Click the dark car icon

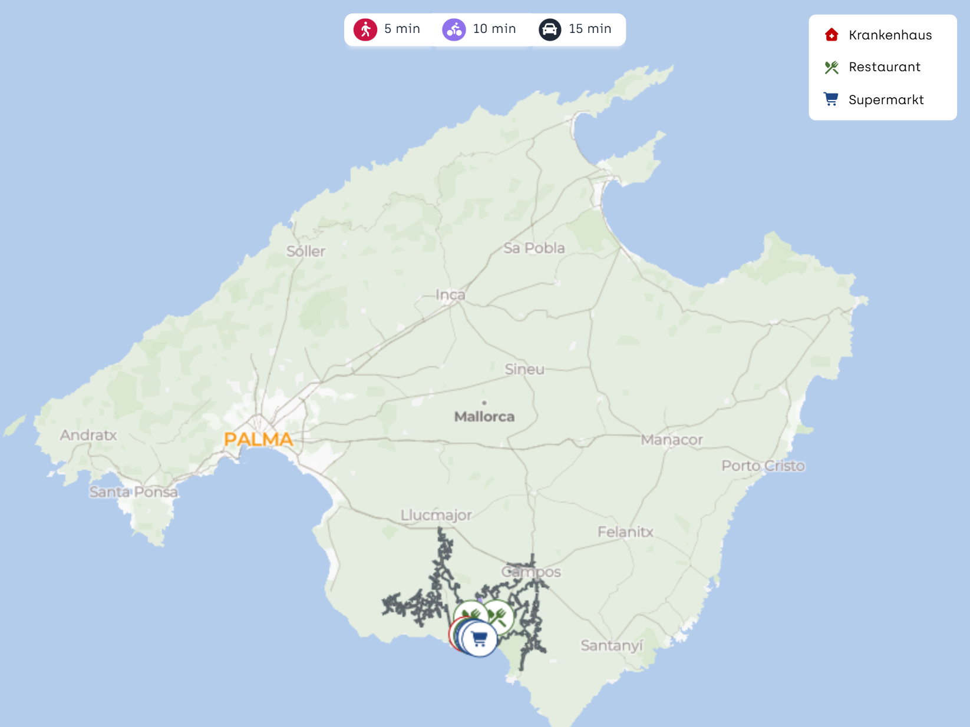pyautogui.click(x=549, y=29)
